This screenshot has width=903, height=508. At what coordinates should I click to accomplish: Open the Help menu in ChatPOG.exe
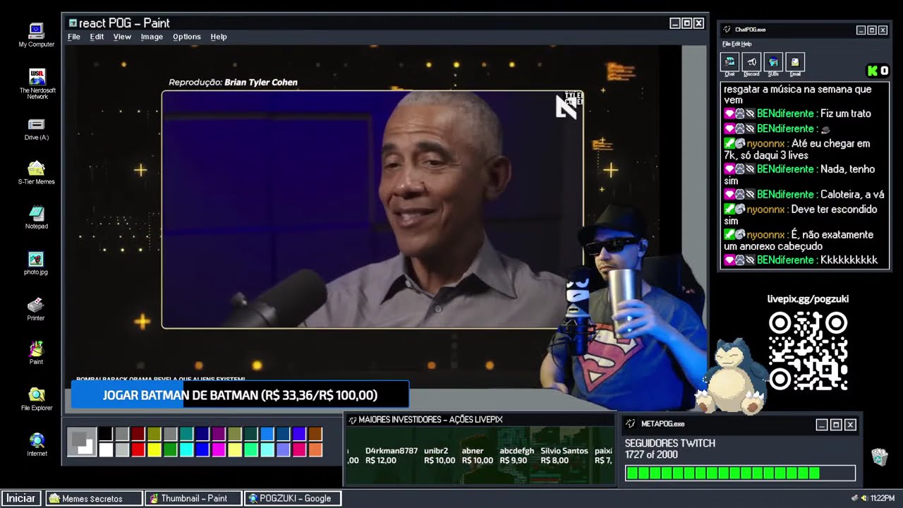tap(746, 44)
